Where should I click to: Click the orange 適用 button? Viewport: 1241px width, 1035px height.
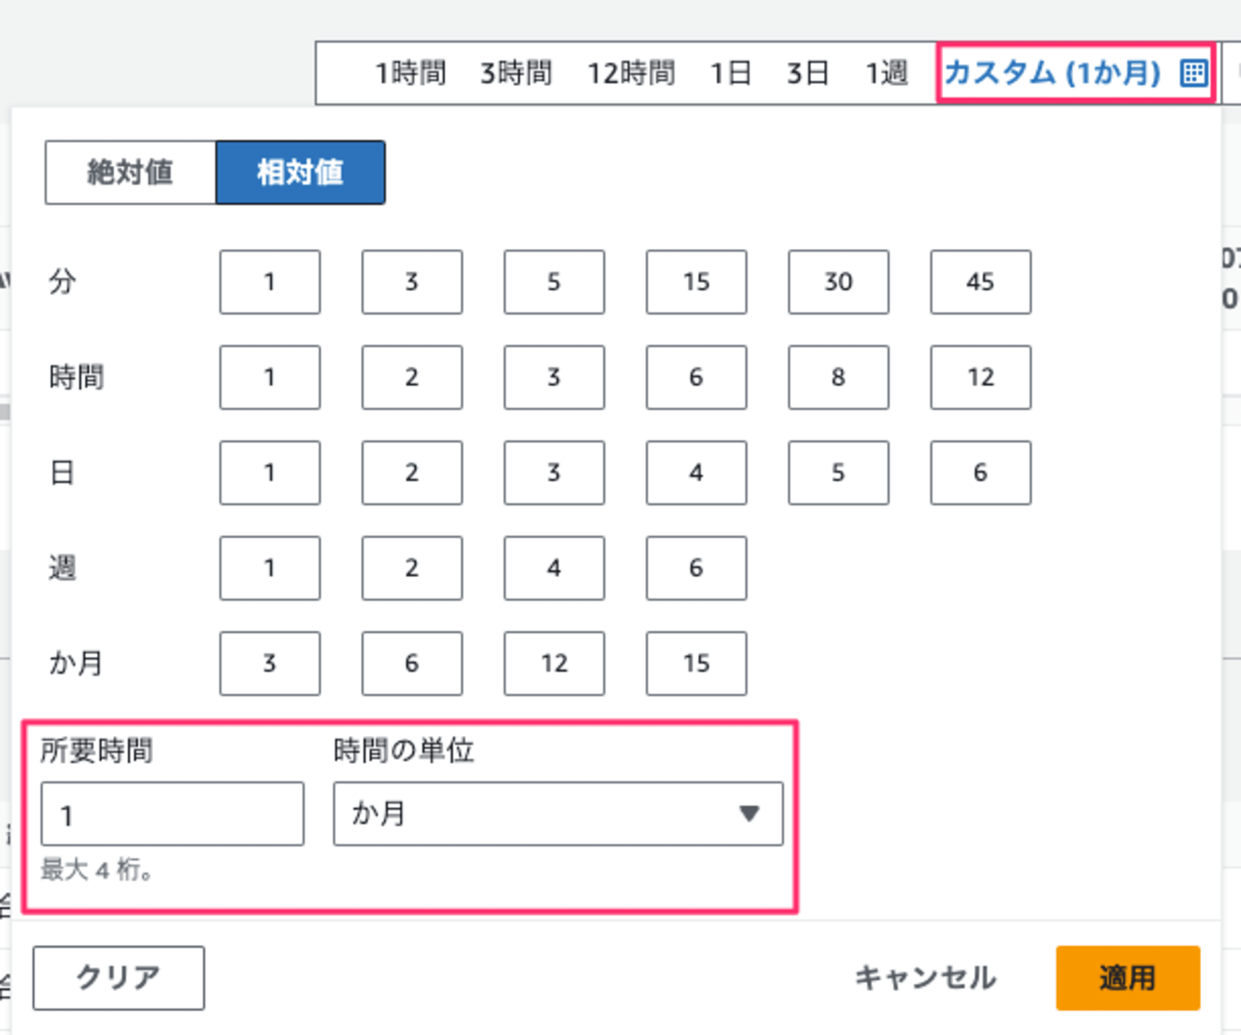pos(1128,978)
